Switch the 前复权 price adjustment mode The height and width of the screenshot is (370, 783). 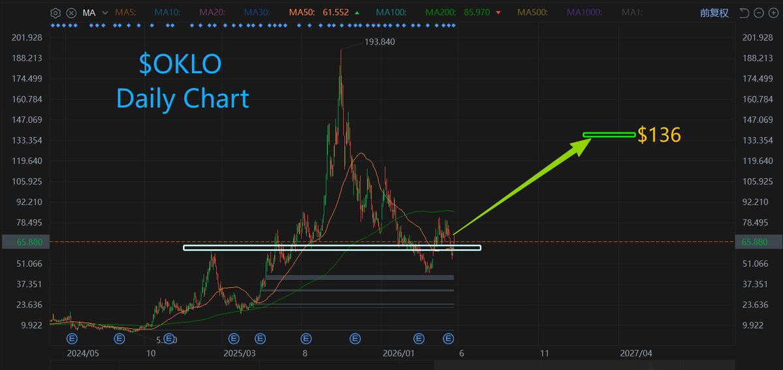[x=714, y=13]
